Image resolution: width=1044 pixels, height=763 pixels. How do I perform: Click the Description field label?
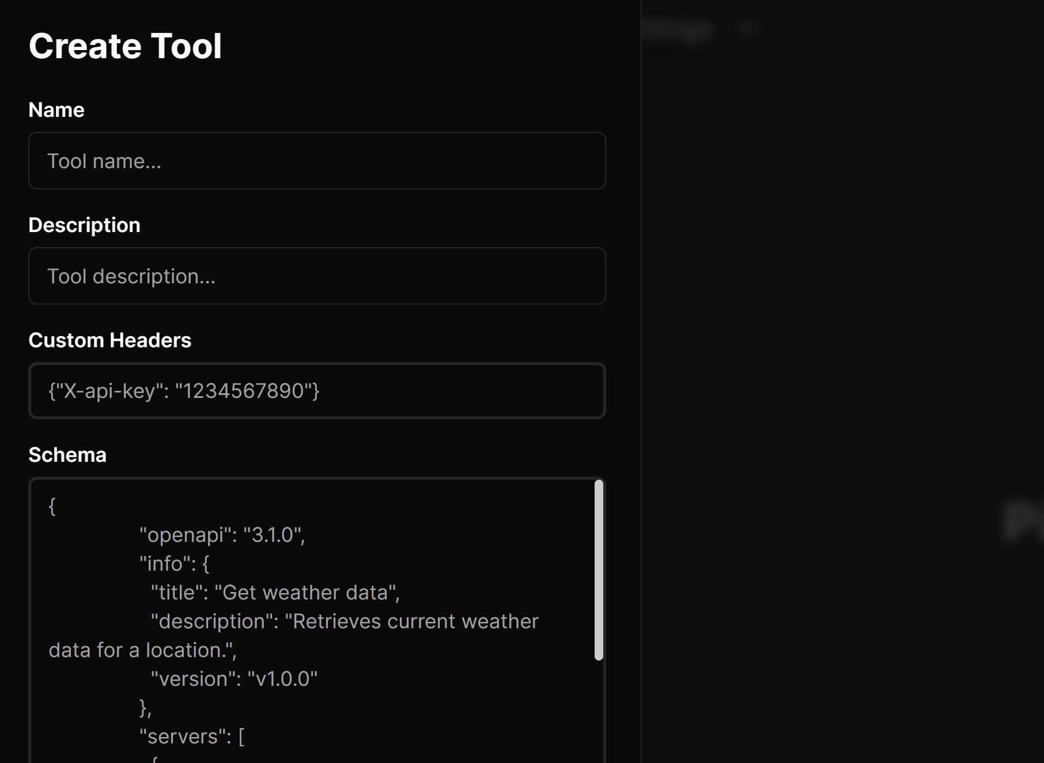coord(84,225)
